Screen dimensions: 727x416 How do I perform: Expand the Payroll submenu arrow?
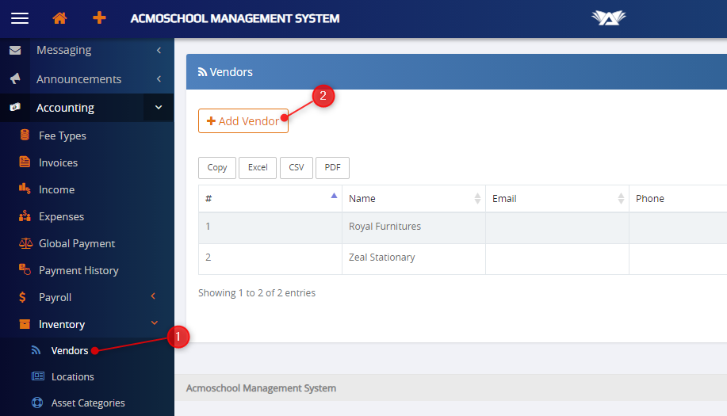tap(153, 297)
